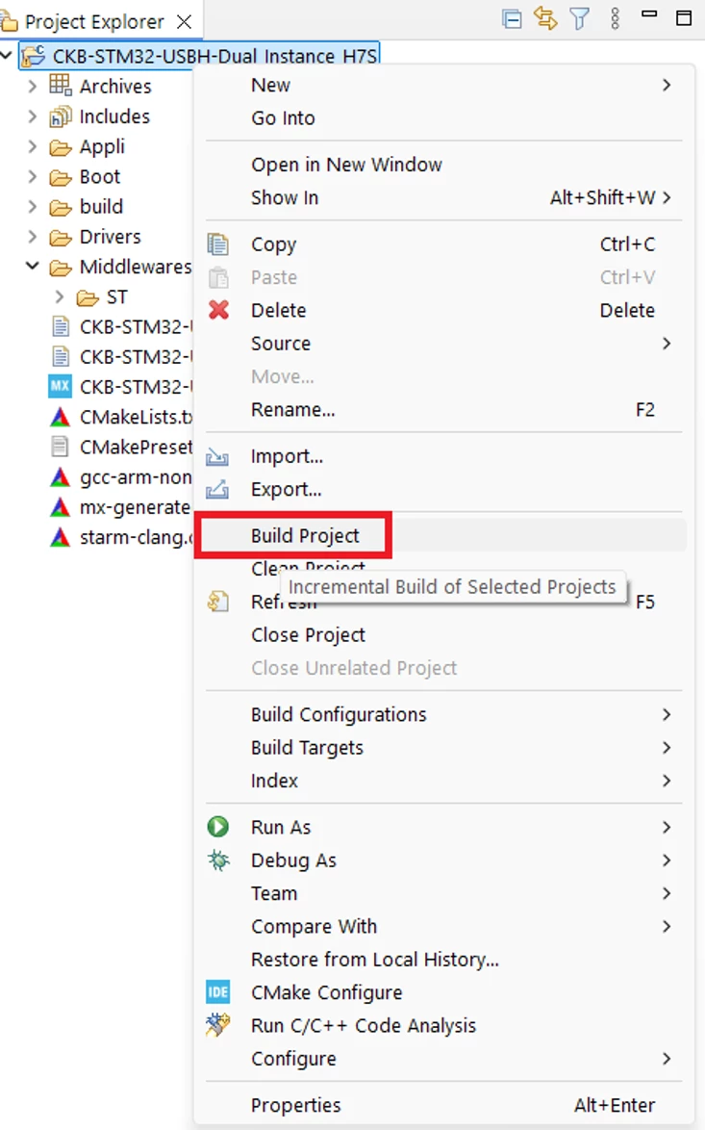This screenshot has height=1130, width=705.
Task: Expand the Archives tree node
Action: click(32, 87)
